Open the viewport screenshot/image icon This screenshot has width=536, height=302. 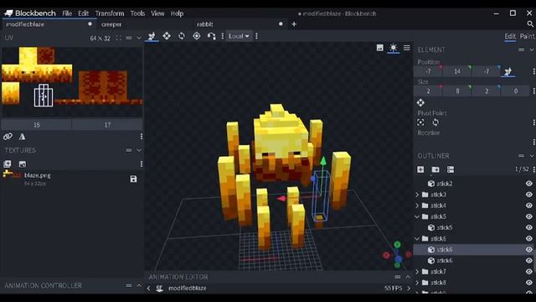coord(379,48)
